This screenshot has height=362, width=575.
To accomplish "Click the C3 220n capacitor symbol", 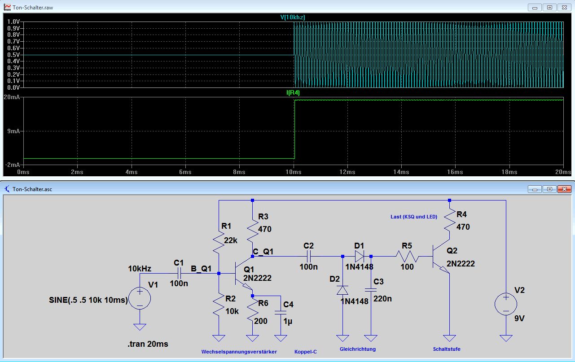I will pos(371,291).
